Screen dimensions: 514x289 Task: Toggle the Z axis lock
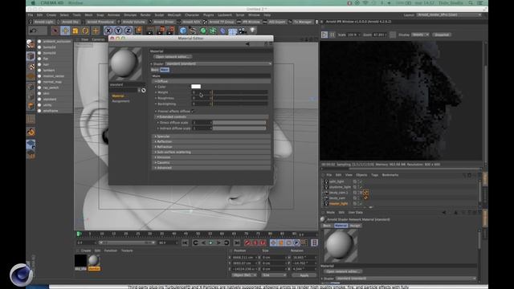point(128,31)
